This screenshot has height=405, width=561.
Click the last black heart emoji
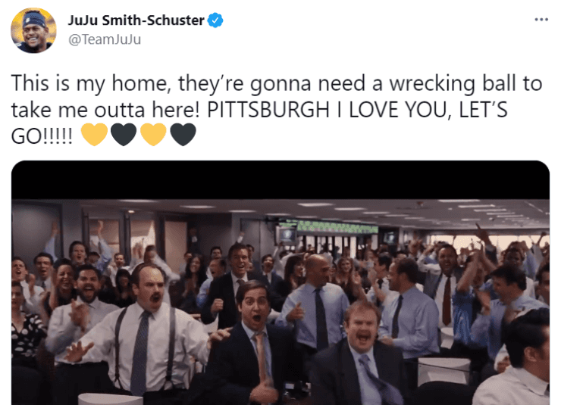183,135
